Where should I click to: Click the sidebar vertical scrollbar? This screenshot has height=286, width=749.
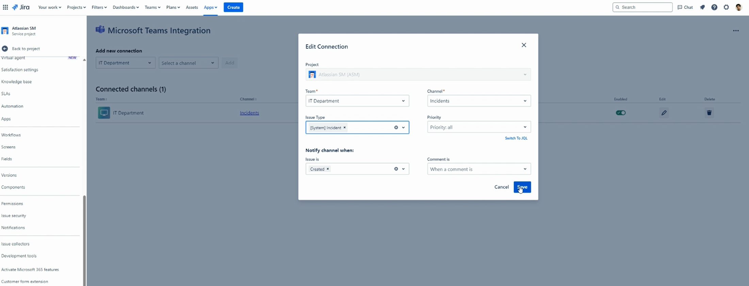tap(84, 240)
